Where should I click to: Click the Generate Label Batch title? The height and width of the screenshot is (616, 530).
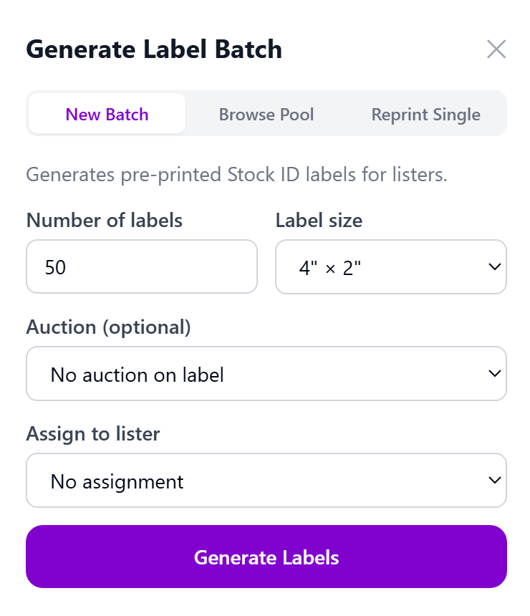click(x=155, y=49)
